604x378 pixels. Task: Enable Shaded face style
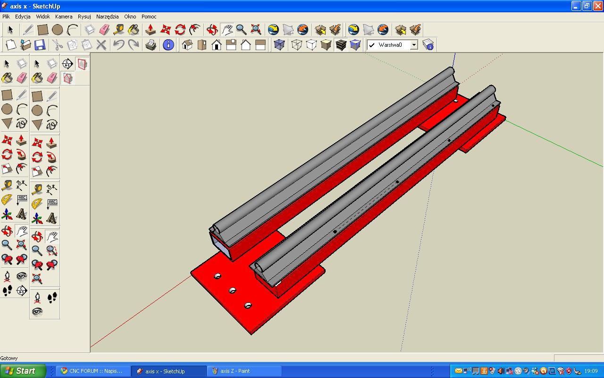(326, 45)
